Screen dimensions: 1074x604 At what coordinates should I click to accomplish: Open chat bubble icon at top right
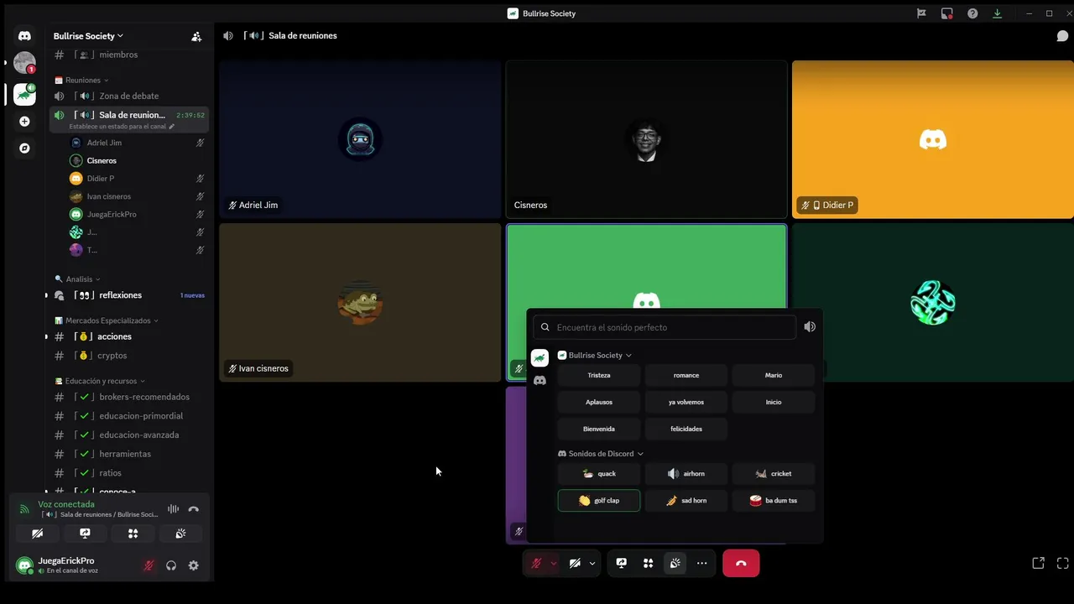pos(1062,36)
